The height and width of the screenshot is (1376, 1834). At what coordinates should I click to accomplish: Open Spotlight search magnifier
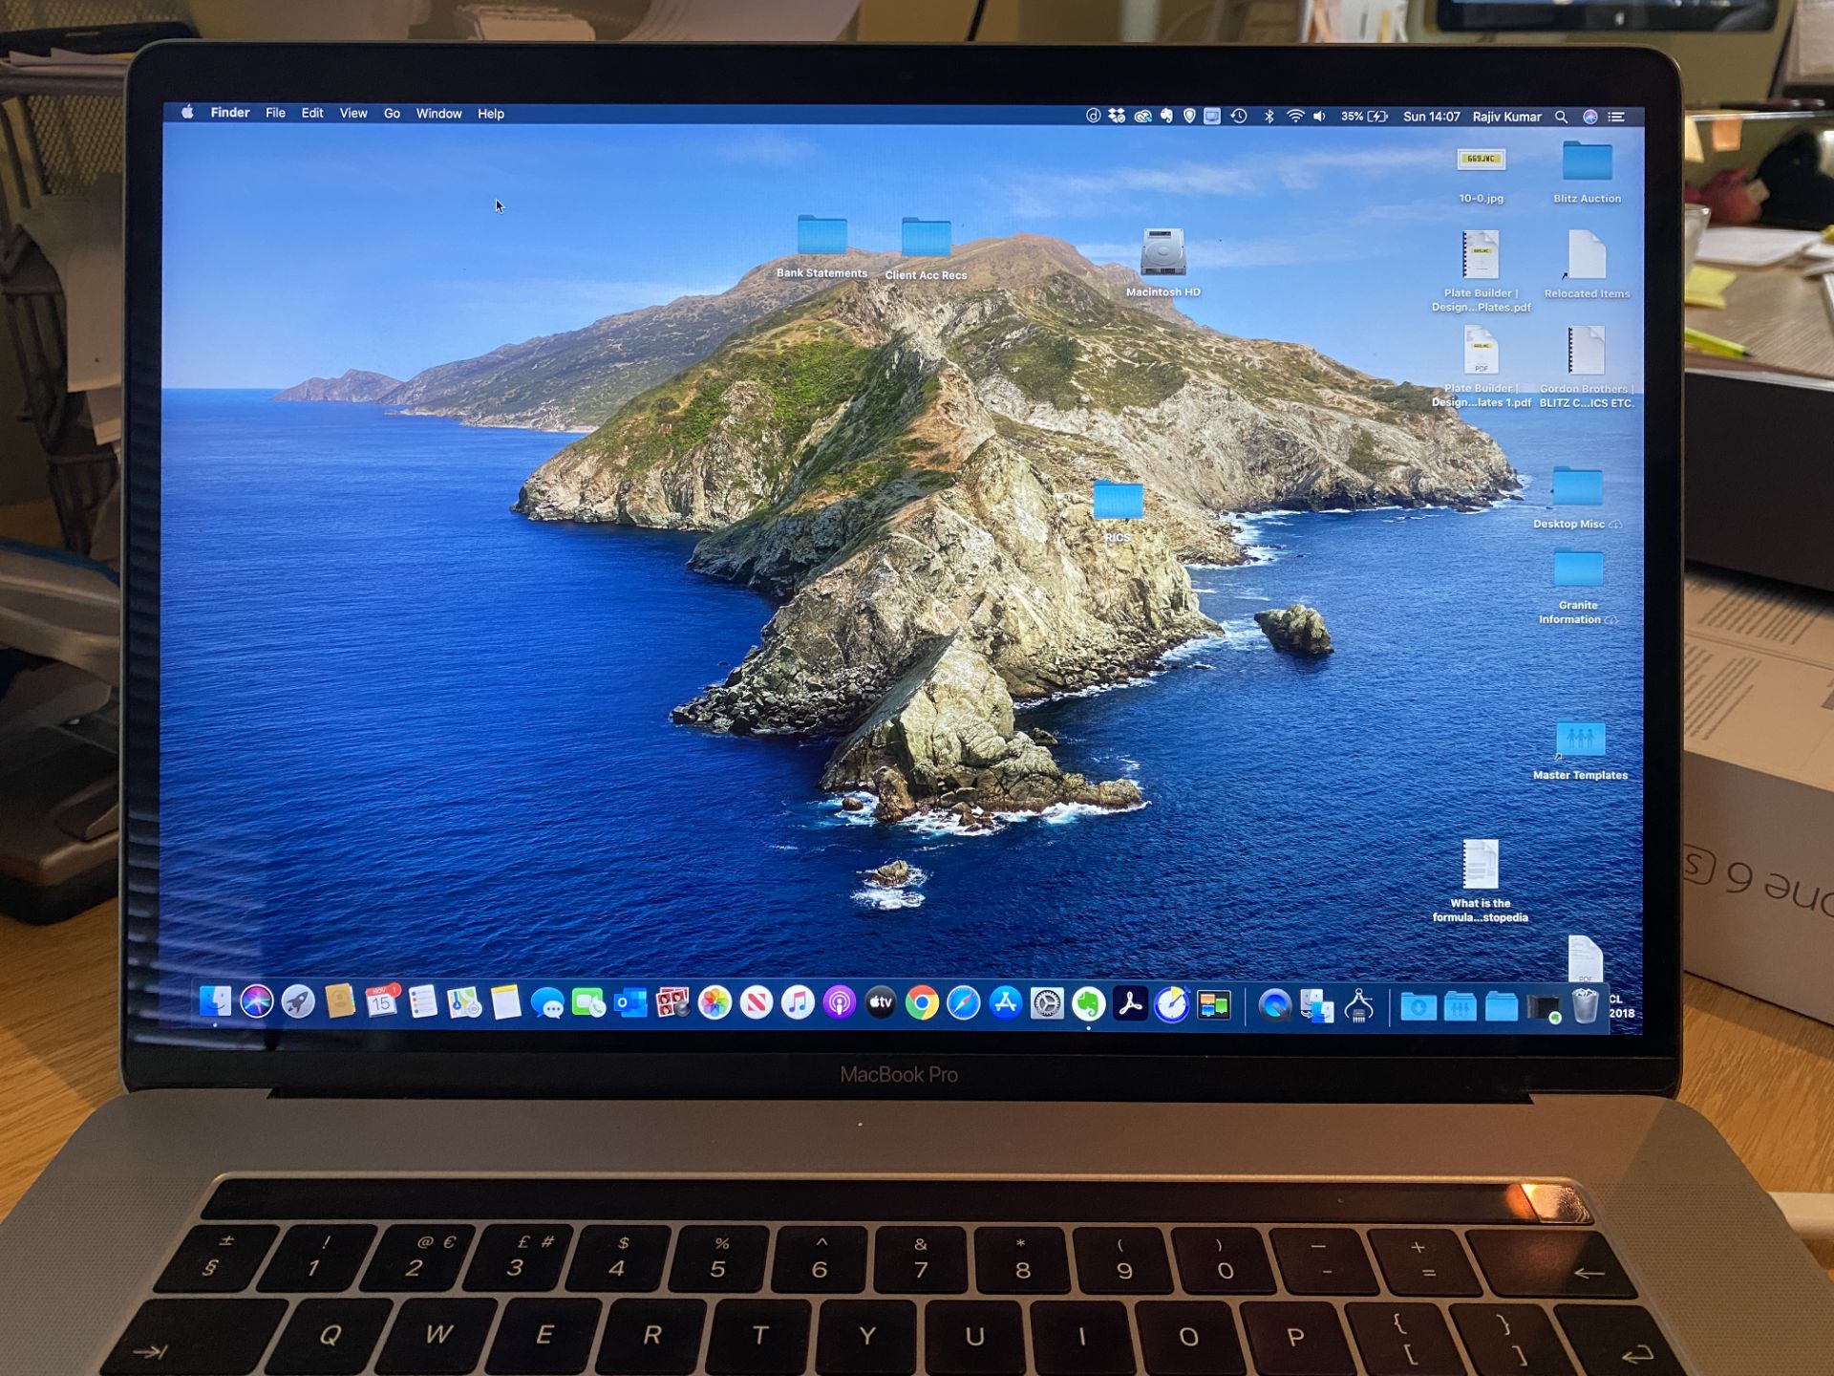tap(1561, 117)
